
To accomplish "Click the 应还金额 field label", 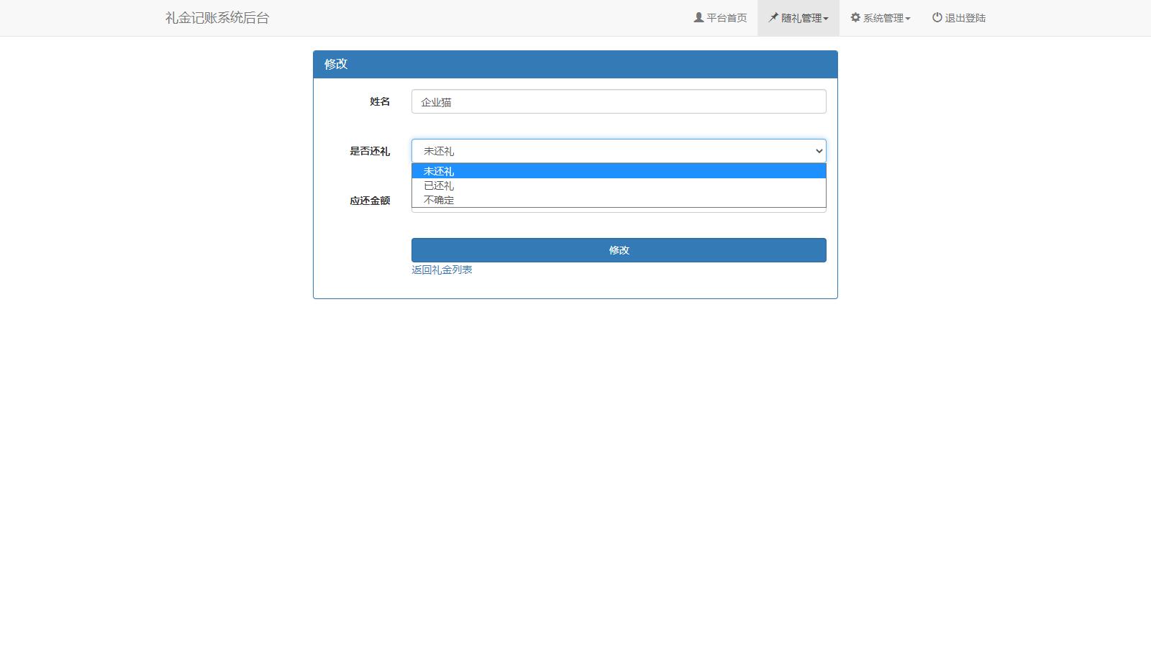I will click(370, 201).
